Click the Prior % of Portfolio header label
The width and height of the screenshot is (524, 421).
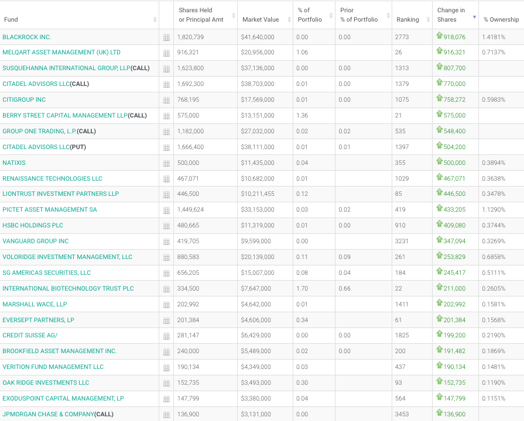pos(359,15)
